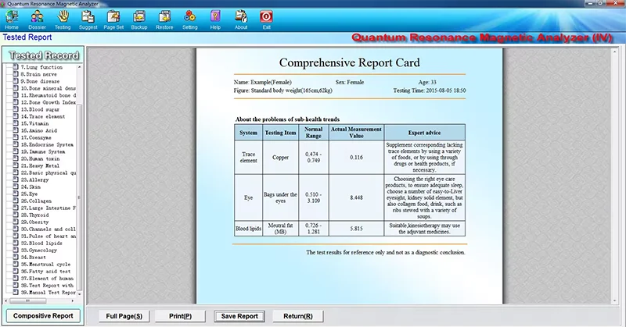
Task: Click document icon beside 28.Thyroid
Action: [16, 215]
